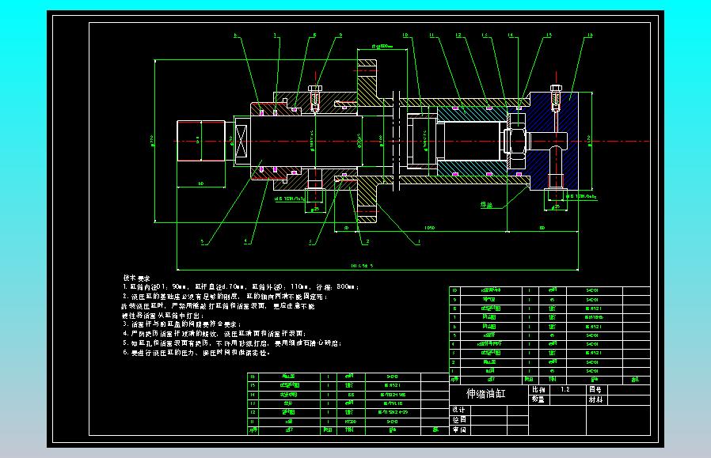Select the 焊接 weld annotation
Screen dimensions: 711x458
tap(487, 205)
